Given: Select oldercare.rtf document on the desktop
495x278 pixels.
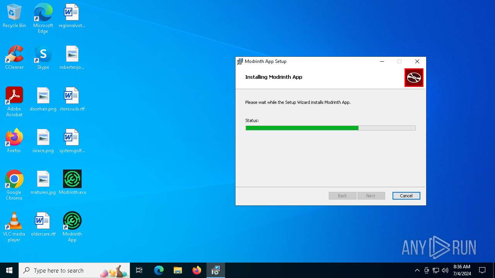Looking at the screenshot, I should pos(43,225).
